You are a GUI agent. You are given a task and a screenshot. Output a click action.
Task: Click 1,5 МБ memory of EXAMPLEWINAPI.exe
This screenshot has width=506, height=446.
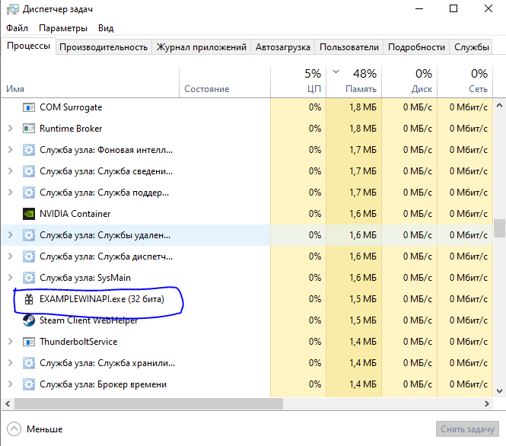363,299
